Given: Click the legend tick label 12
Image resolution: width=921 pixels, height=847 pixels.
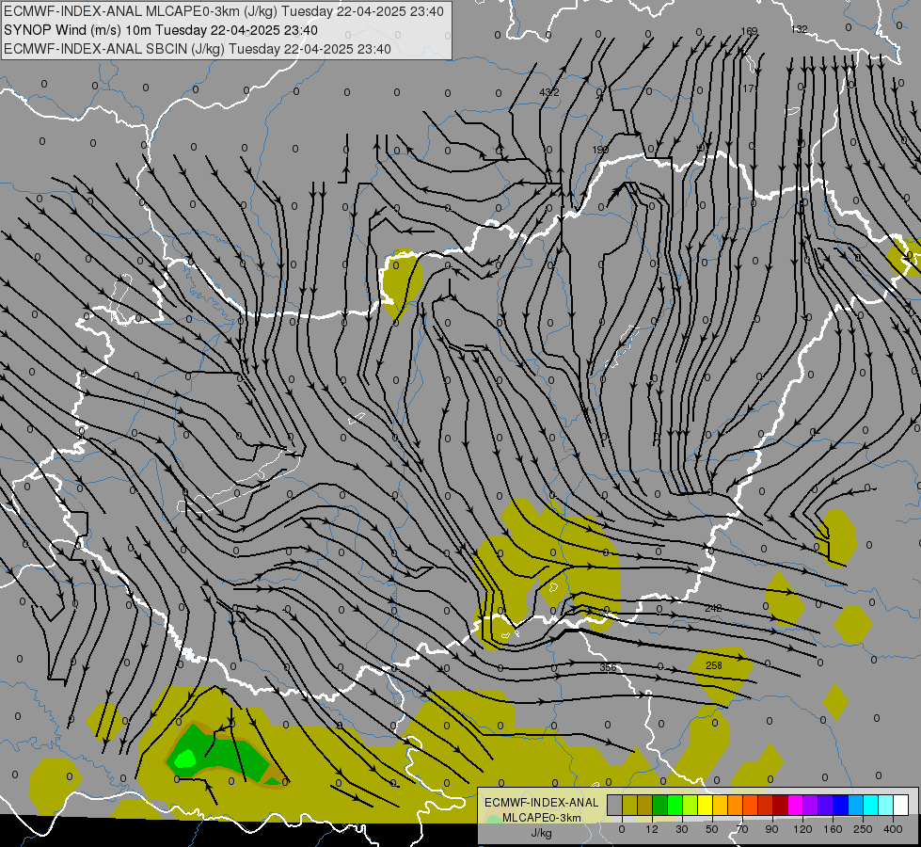Looking at the screenshot, I should tap(652, 829).
